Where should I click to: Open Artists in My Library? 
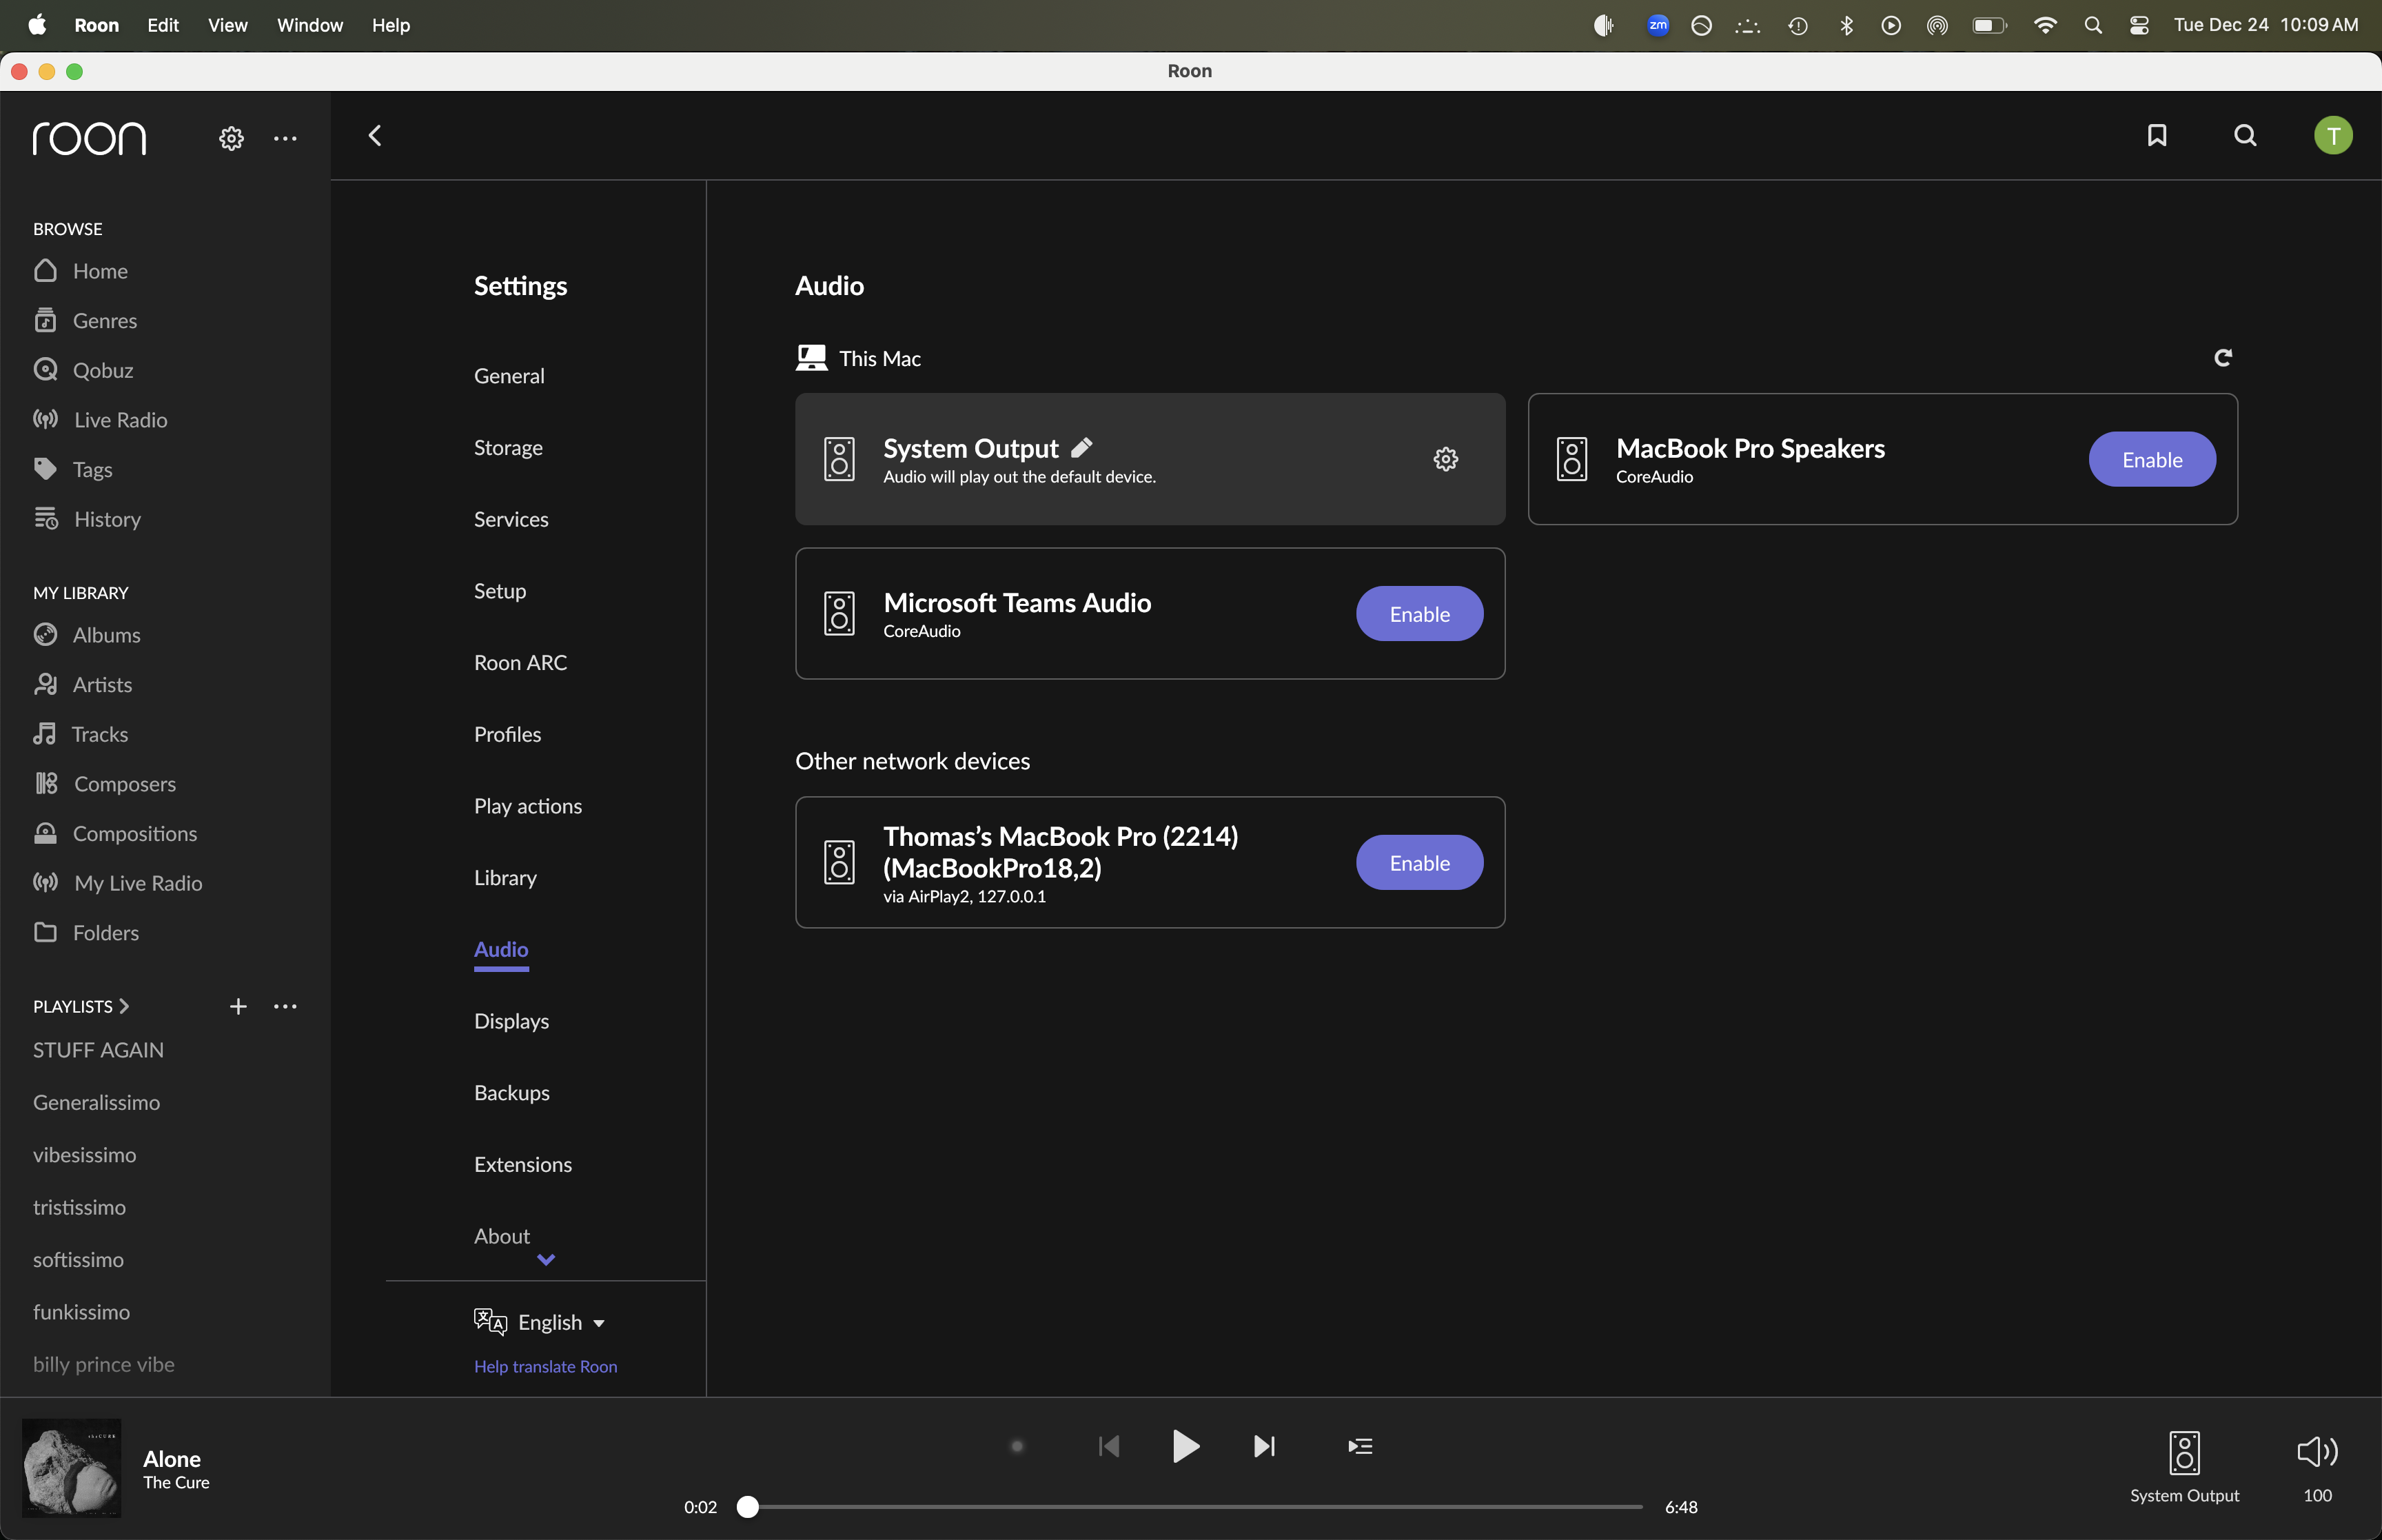82,684
